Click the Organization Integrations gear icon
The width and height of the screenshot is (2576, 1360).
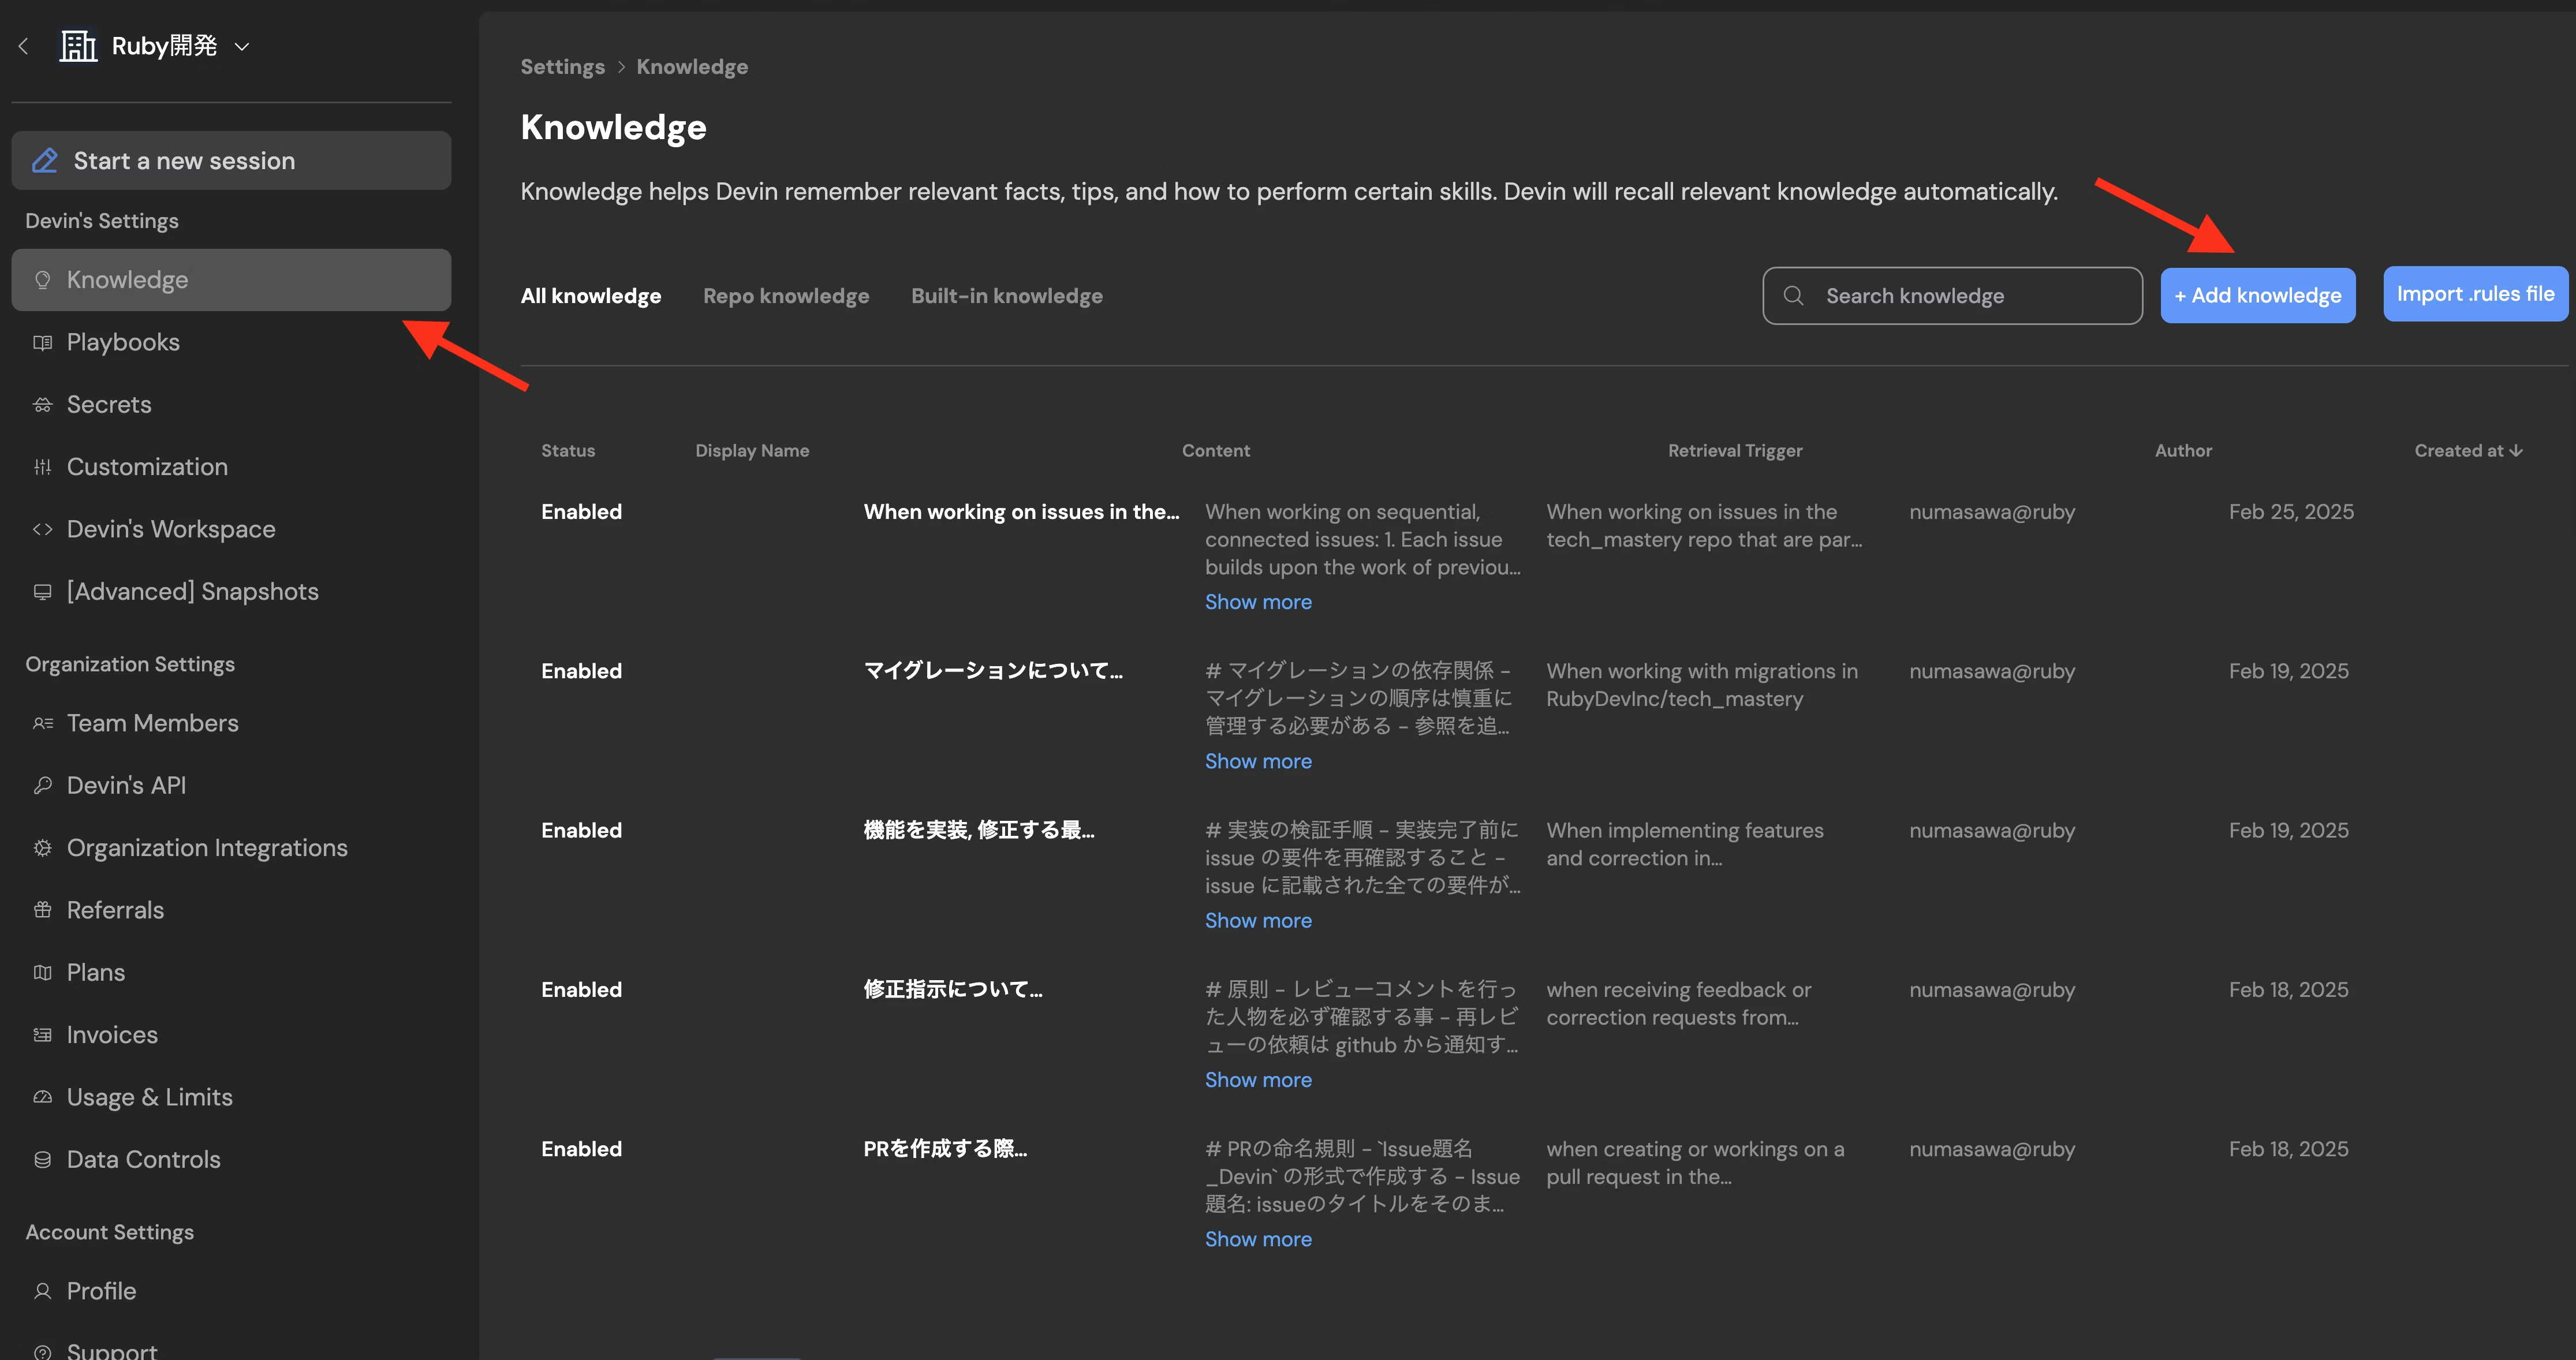click(x=42, y=848)
